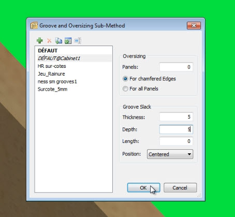Set selected sub-method as default icon
This screenshot has width=235, height=217.
click(x=68, y=41)
